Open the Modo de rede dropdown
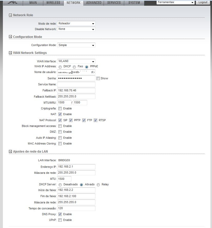The image size is (212, 228). point(76,24)
